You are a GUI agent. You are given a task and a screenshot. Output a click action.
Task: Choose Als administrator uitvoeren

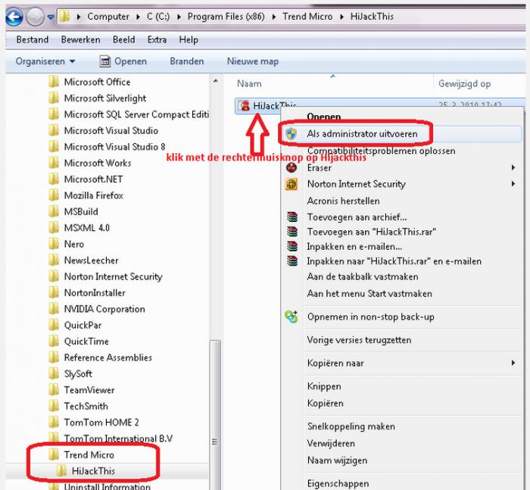[x=362, y=134]
